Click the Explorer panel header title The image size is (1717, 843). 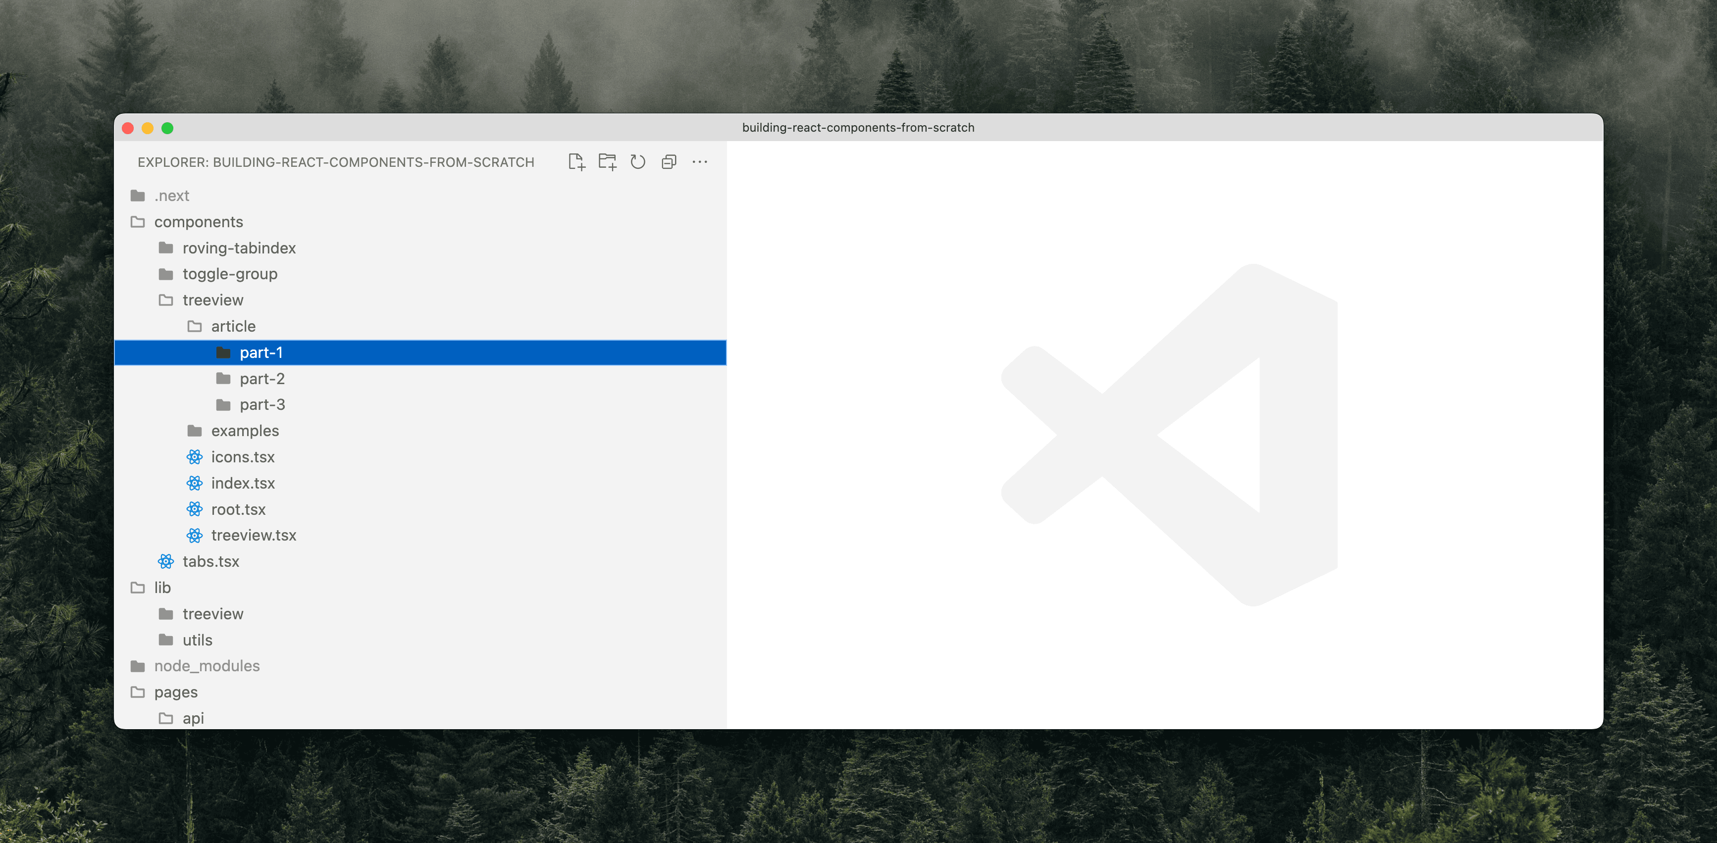(335, 162)
